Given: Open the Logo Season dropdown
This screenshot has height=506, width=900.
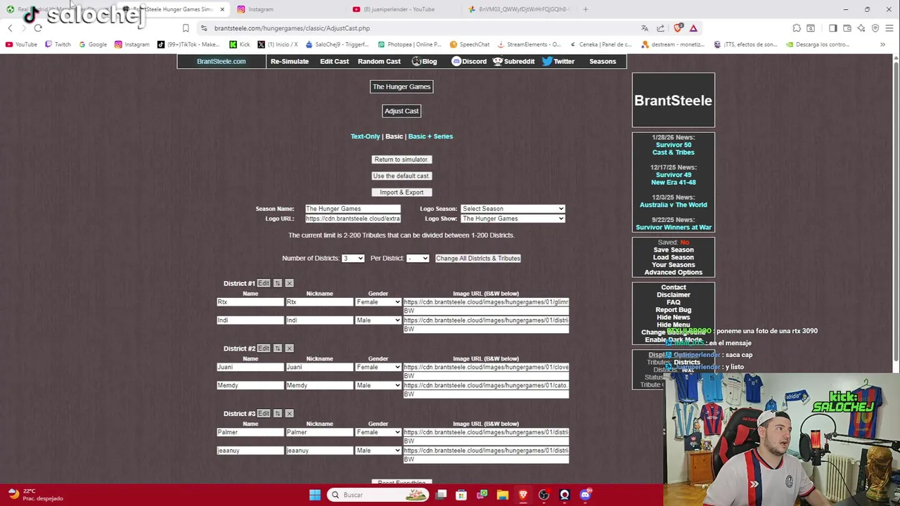Looking at the screenshot, I should point(513,209).
